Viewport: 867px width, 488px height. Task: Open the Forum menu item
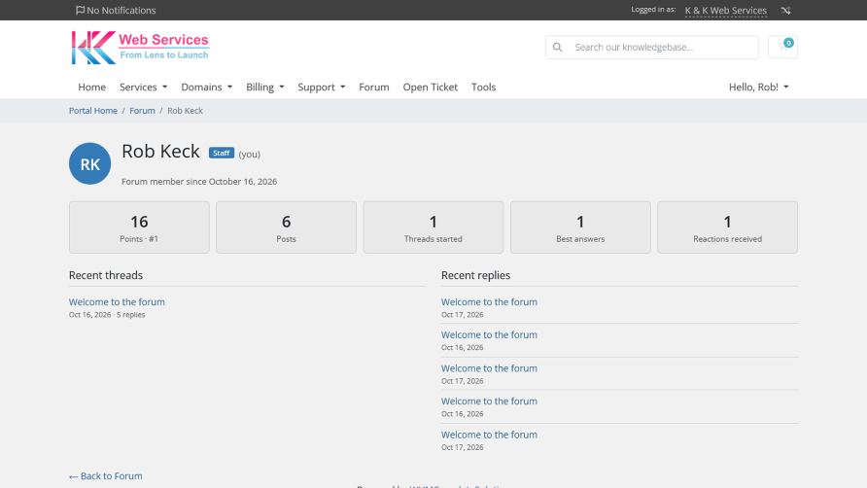pyautogui.click(x=374, y=87)
